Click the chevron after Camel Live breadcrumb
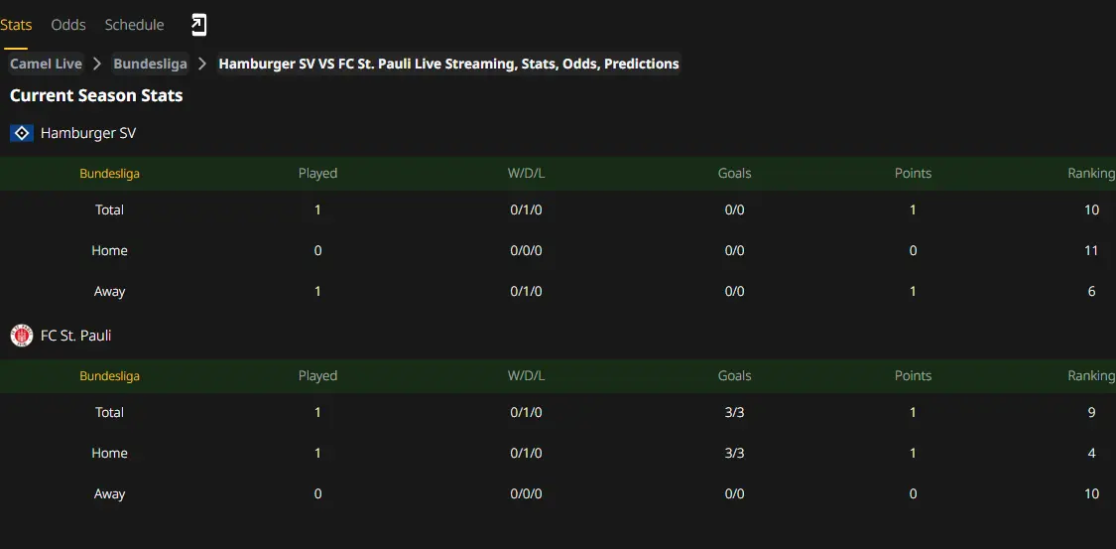 97,65
